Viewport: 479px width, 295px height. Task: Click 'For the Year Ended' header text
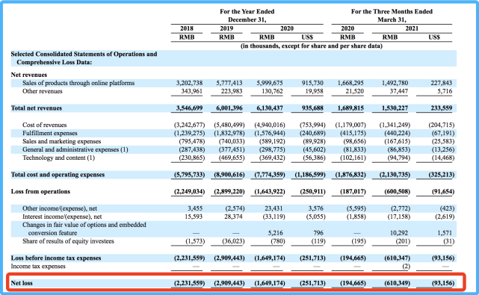click(x=247, y=12)
